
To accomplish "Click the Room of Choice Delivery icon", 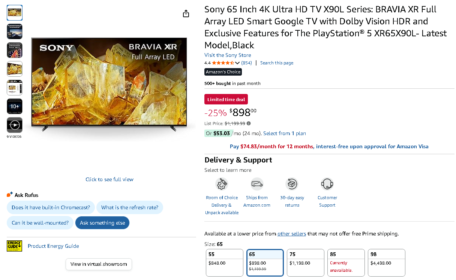I will 222,184.
